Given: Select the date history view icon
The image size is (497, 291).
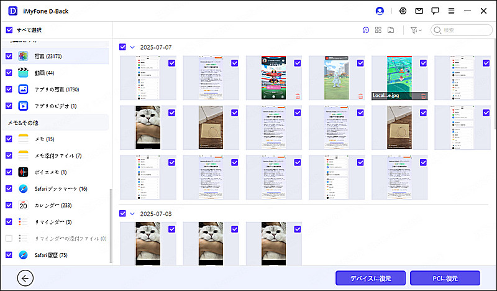Looking at the screenshot, I should [366, 30].
